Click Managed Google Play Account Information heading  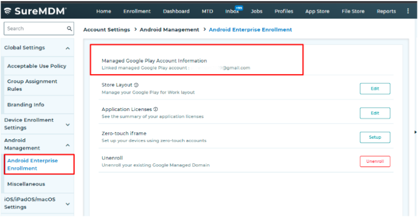click(154, 61)
